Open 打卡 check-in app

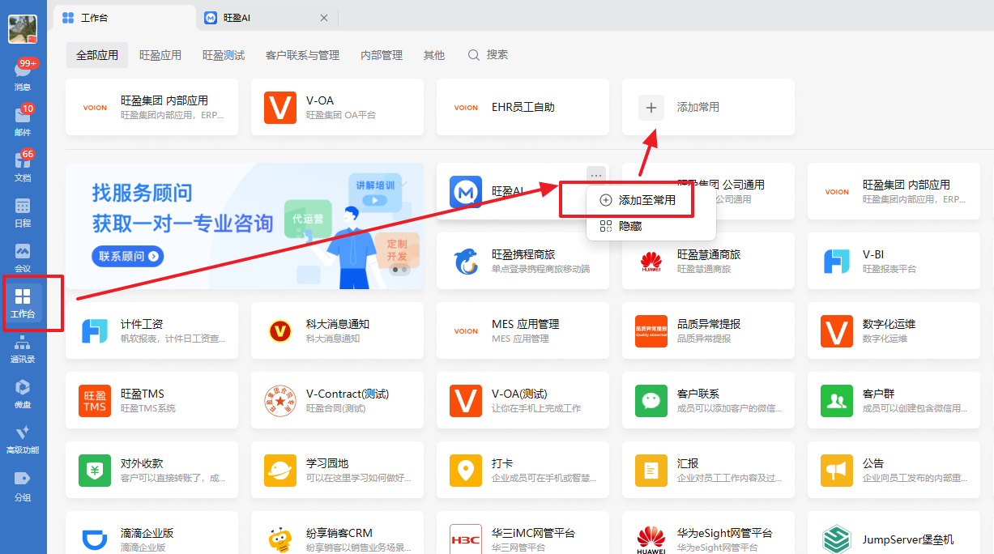(523, 470)
